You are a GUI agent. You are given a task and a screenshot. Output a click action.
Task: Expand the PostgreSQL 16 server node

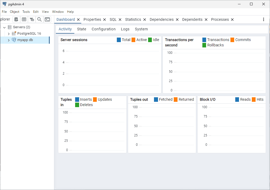[9, 34]
